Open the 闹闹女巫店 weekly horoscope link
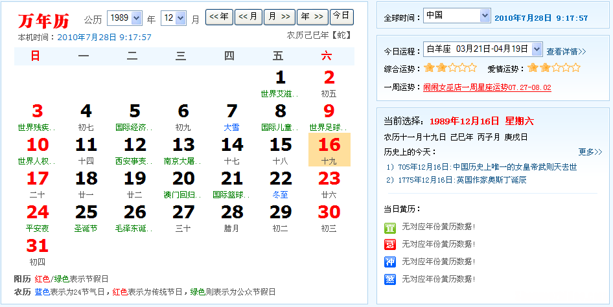 click(x=487, y=87)
